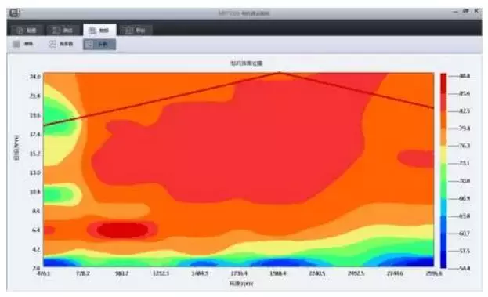Image resolution: width=488 pixels, height=297 pixels.
Task: Open the first tab in the dark tab bar
Action: coord(27,31)
